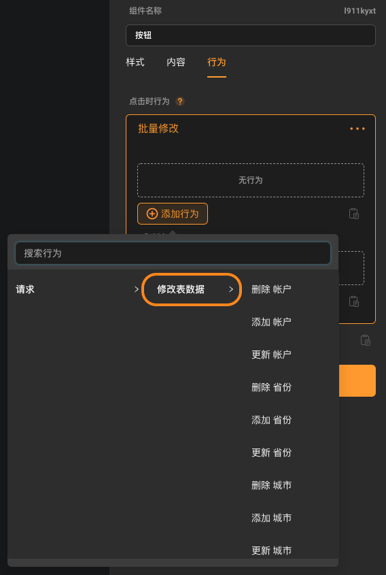Click the 无行为 empty placeholder box
Viewport: 386px width, 575px height.
click(251, 180)
